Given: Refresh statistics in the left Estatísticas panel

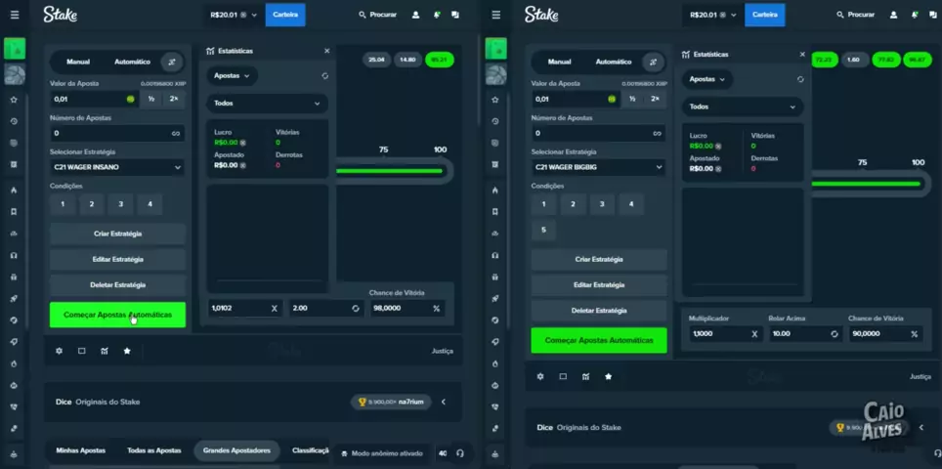Looking at the screenshot, I should pyautogui.click(x=324, y=75).
